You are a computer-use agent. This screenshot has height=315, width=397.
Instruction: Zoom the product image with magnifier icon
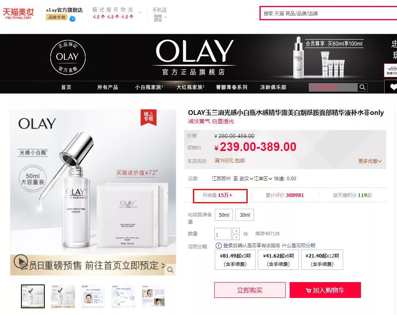pos(170,270)
